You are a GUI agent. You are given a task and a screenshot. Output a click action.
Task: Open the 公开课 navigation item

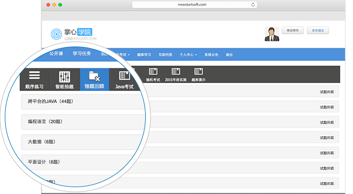56,53
